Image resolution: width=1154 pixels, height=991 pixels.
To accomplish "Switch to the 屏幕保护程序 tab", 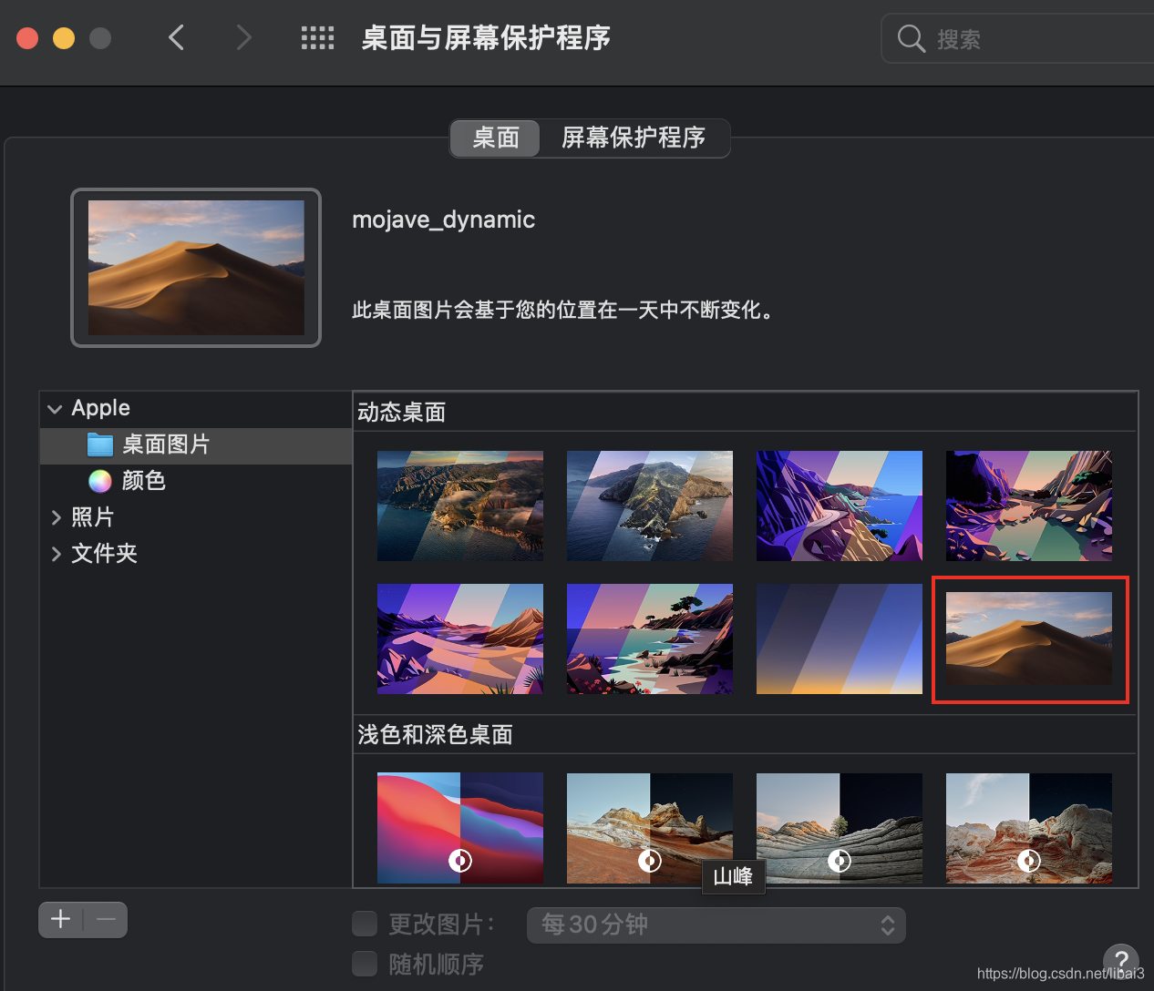I will (635, 138).
